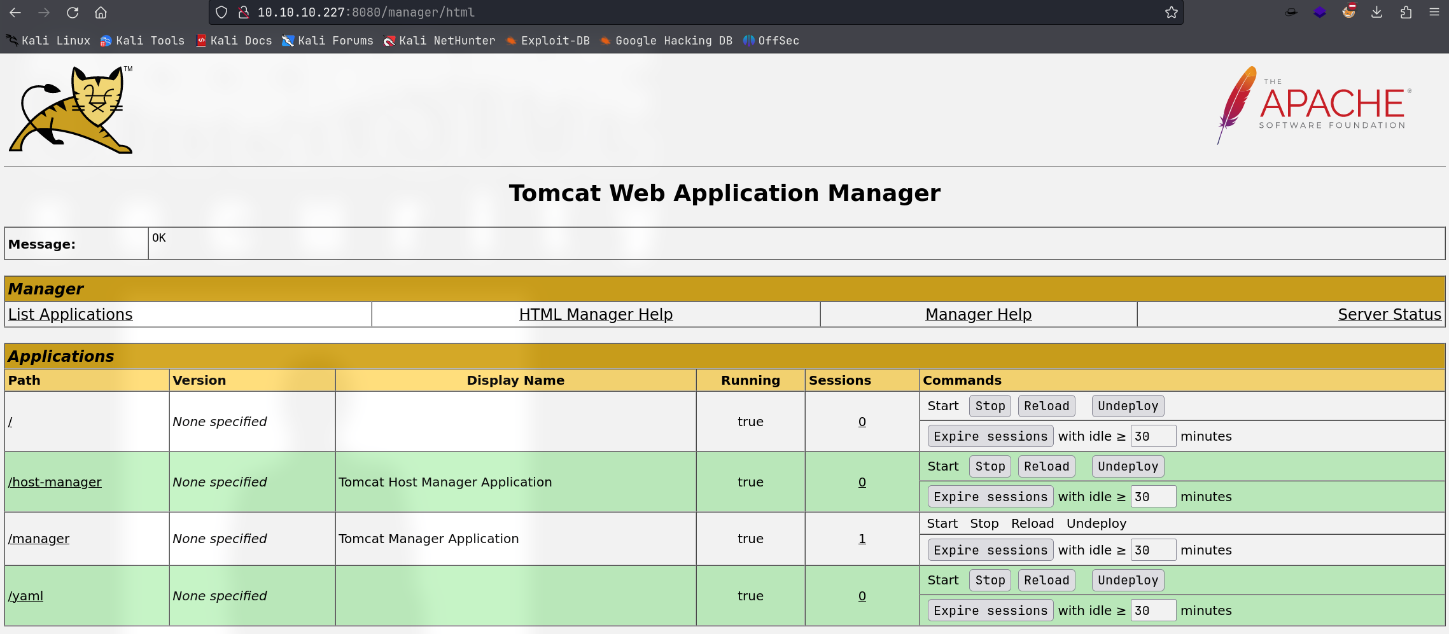Open the Kali Tools bookmark
Viewport: 1449px width, 634px height.
pyautogui.click(x=143, y=41)
